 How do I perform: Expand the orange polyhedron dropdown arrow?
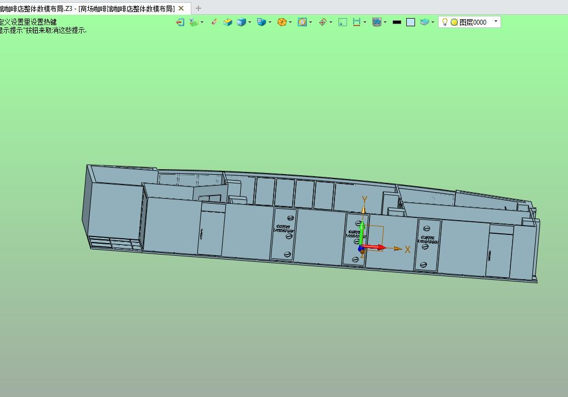290,22
